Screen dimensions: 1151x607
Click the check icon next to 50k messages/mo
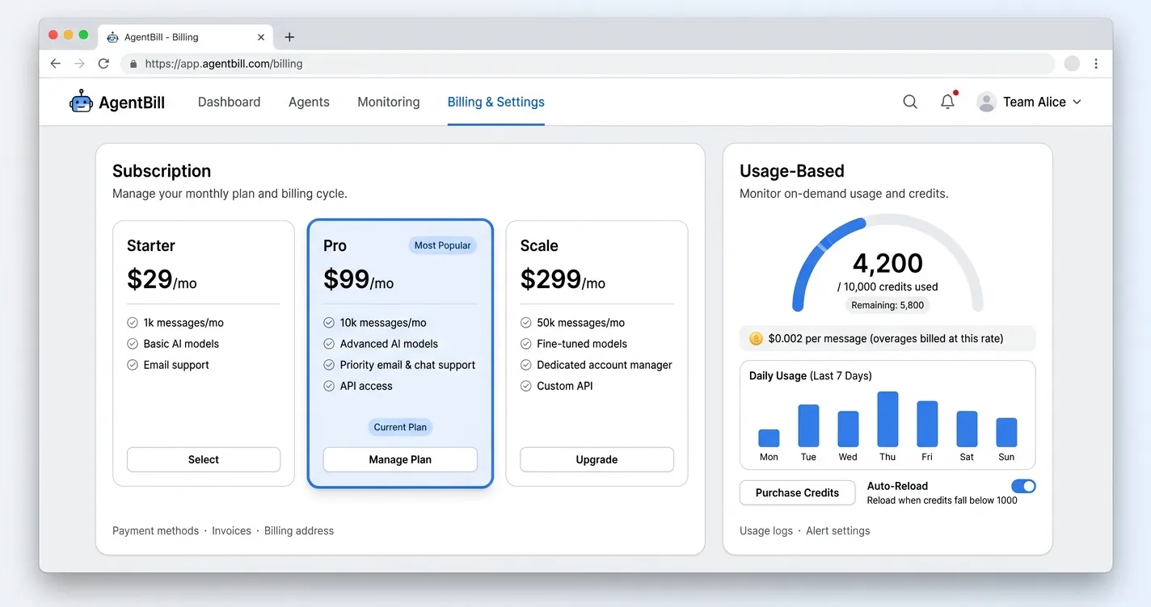[526, 322]
